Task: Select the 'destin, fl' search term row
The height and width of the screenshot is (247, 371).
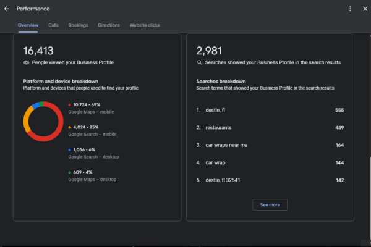Action: pyautogui.click(x=270, y=110)
